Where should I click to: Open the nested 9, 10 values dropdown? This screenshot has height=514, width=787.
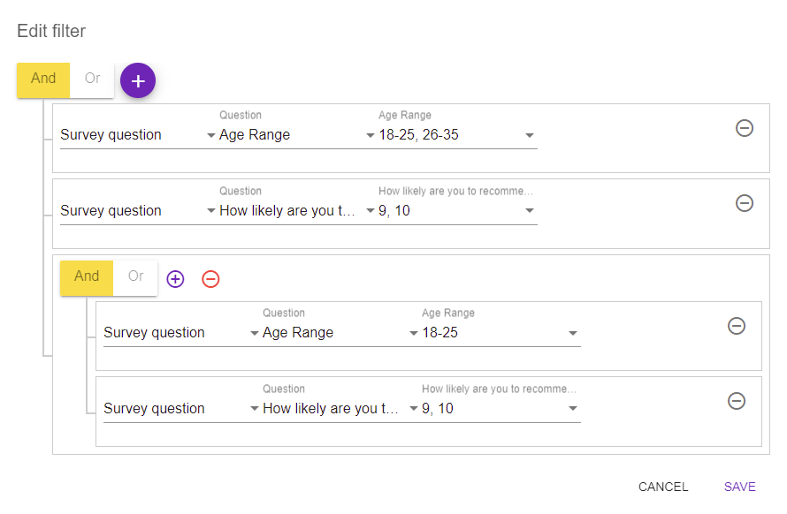[x=500, y=409]
